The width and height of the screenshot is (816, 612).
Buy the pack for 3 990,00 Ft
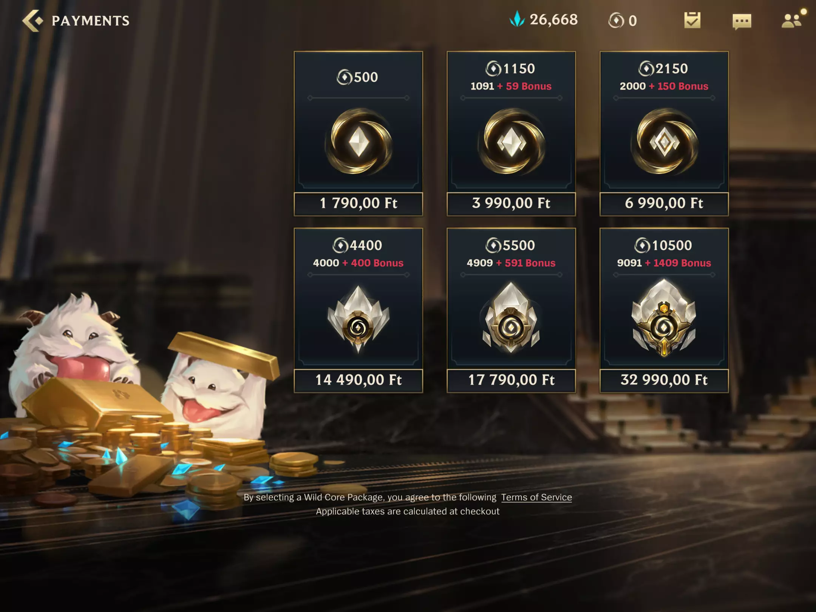(x=511, y=204)
